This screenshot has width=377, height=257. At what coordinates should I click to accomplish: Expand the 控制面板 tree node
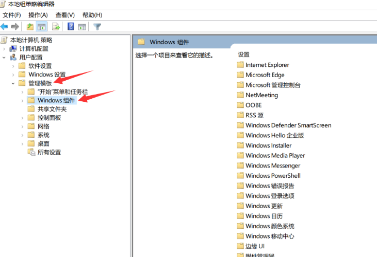pos(22,118)
